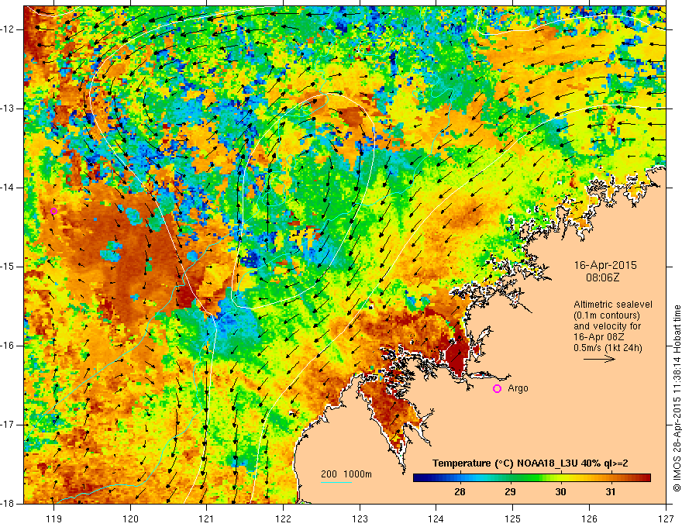Click latitude axis label -14
This screenshot has height=527, width=682.
(x=9, y=188)
